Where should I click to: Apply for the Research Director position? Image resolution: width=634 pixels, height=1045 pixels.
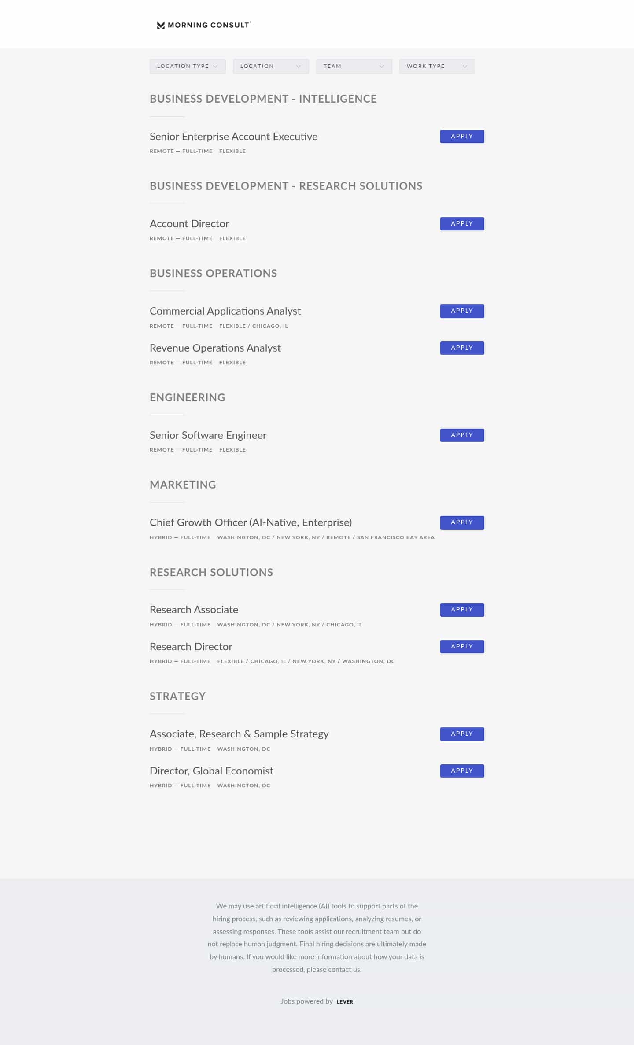[x=461, y=646]
